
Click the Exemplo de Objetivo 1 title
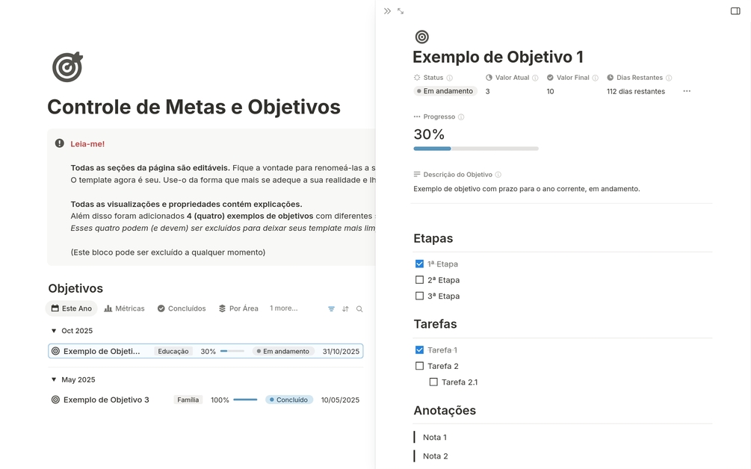pos(498,57)
